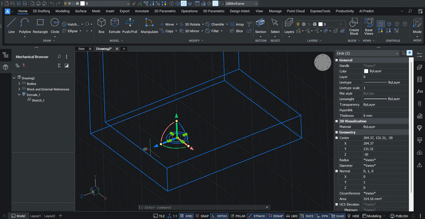
Task: Switch to the 3D Parametric tab
Action: point(214,11)
